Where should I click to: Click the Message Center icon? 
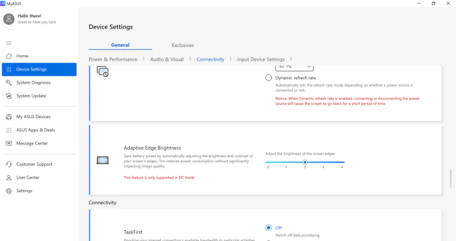coord(9,143)
